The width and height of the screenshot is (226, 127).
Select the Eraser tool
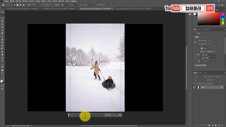pyautogui.click(x=2, y=46)
